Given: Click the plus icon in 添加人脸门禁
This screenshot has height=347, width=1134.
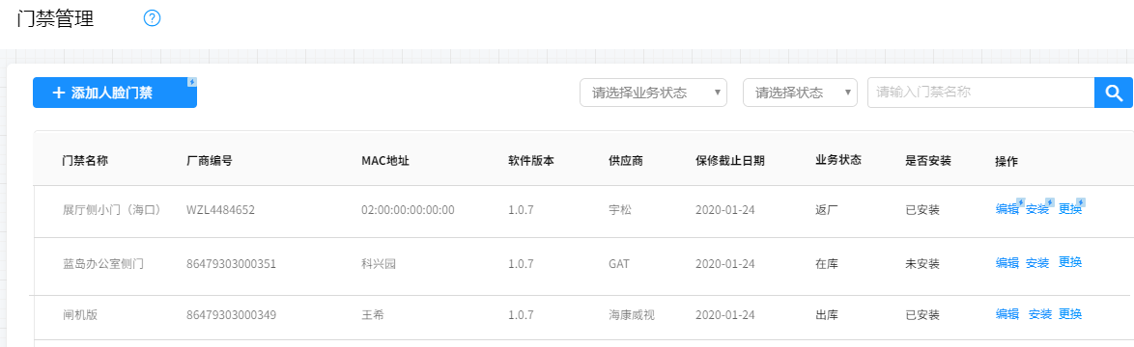Looking at the screenshot, I should [x=59, y=93].
